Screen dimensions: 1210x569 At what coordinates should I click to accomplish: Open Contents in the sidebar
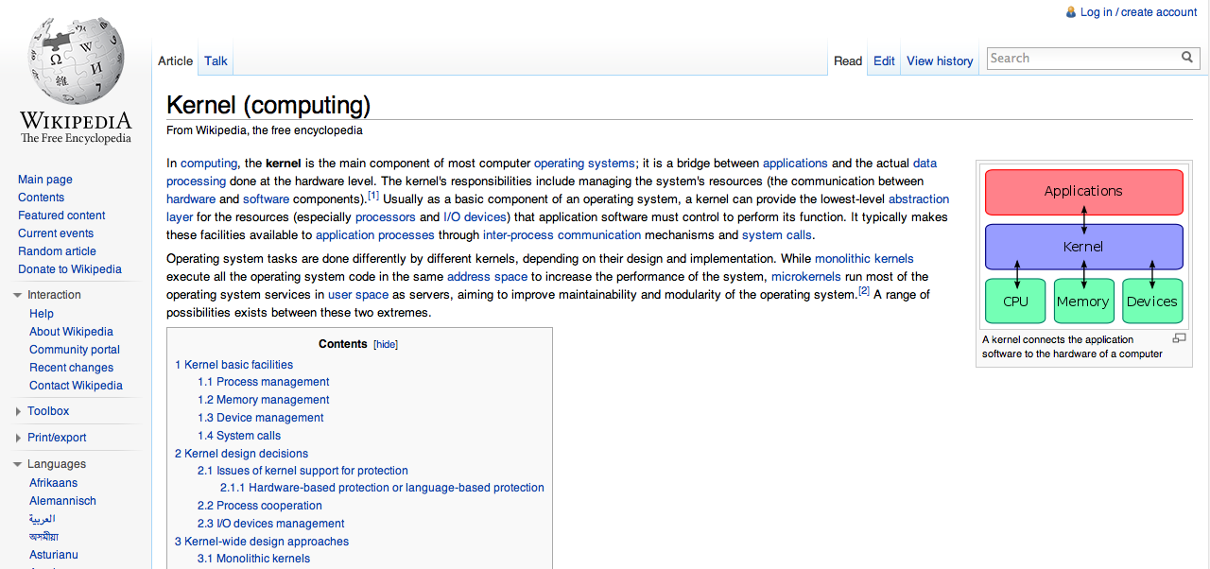[x=42, y=198]
